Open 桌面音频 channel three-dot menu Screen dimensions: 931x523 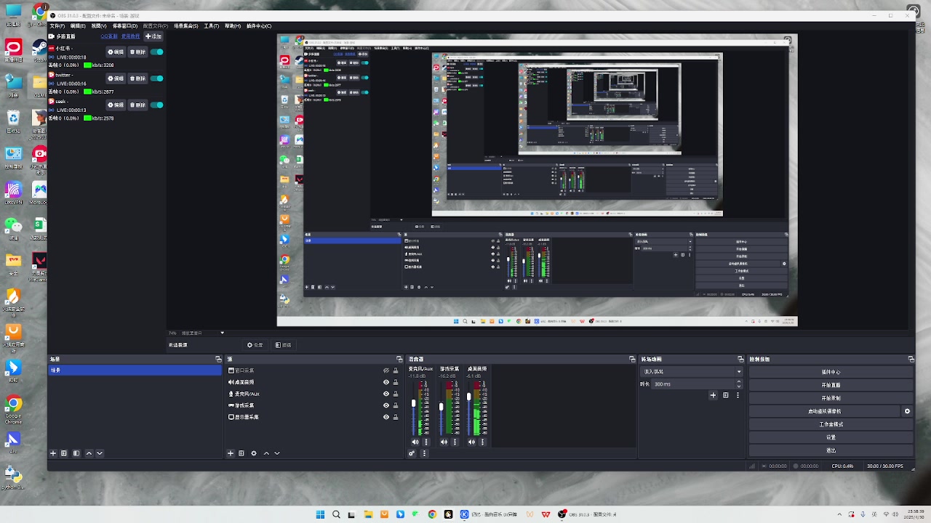click(483, 442)
